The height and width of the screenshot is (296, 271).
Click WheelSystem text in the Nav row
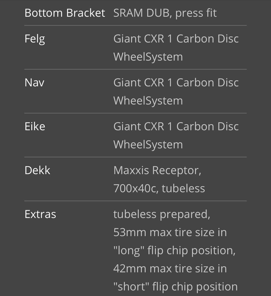[148, 101]
